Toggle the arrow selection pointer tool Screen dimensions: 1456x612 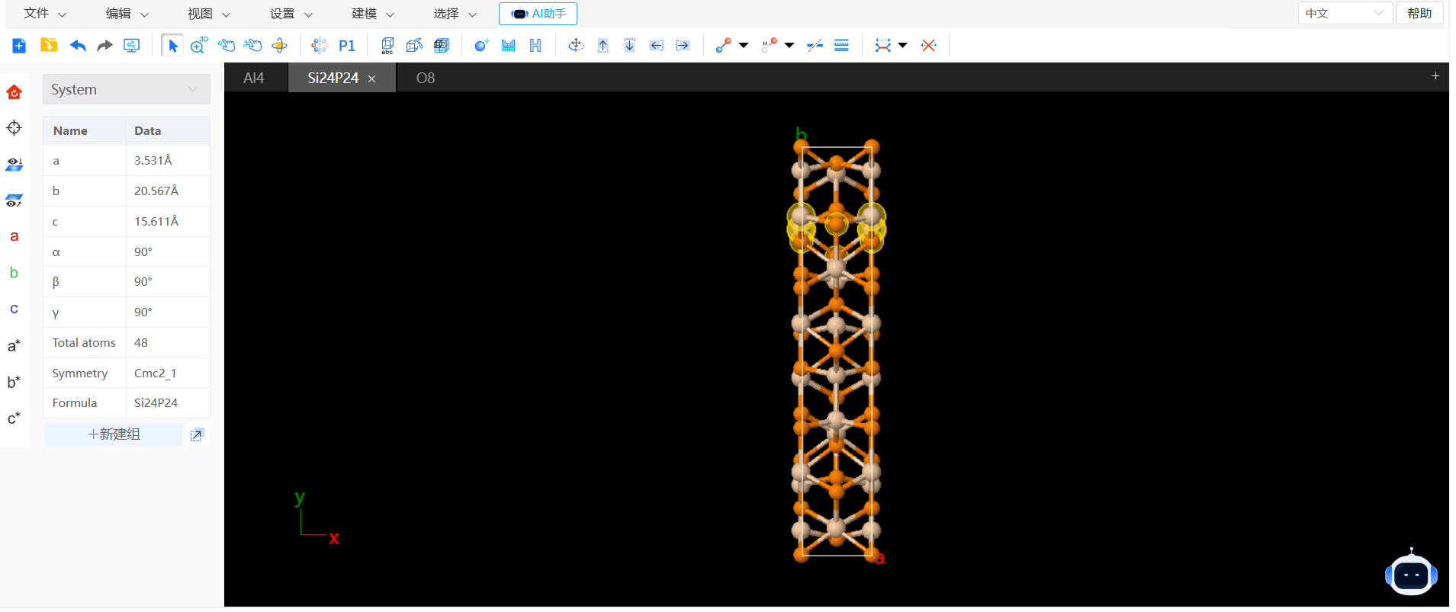point(172,46)
